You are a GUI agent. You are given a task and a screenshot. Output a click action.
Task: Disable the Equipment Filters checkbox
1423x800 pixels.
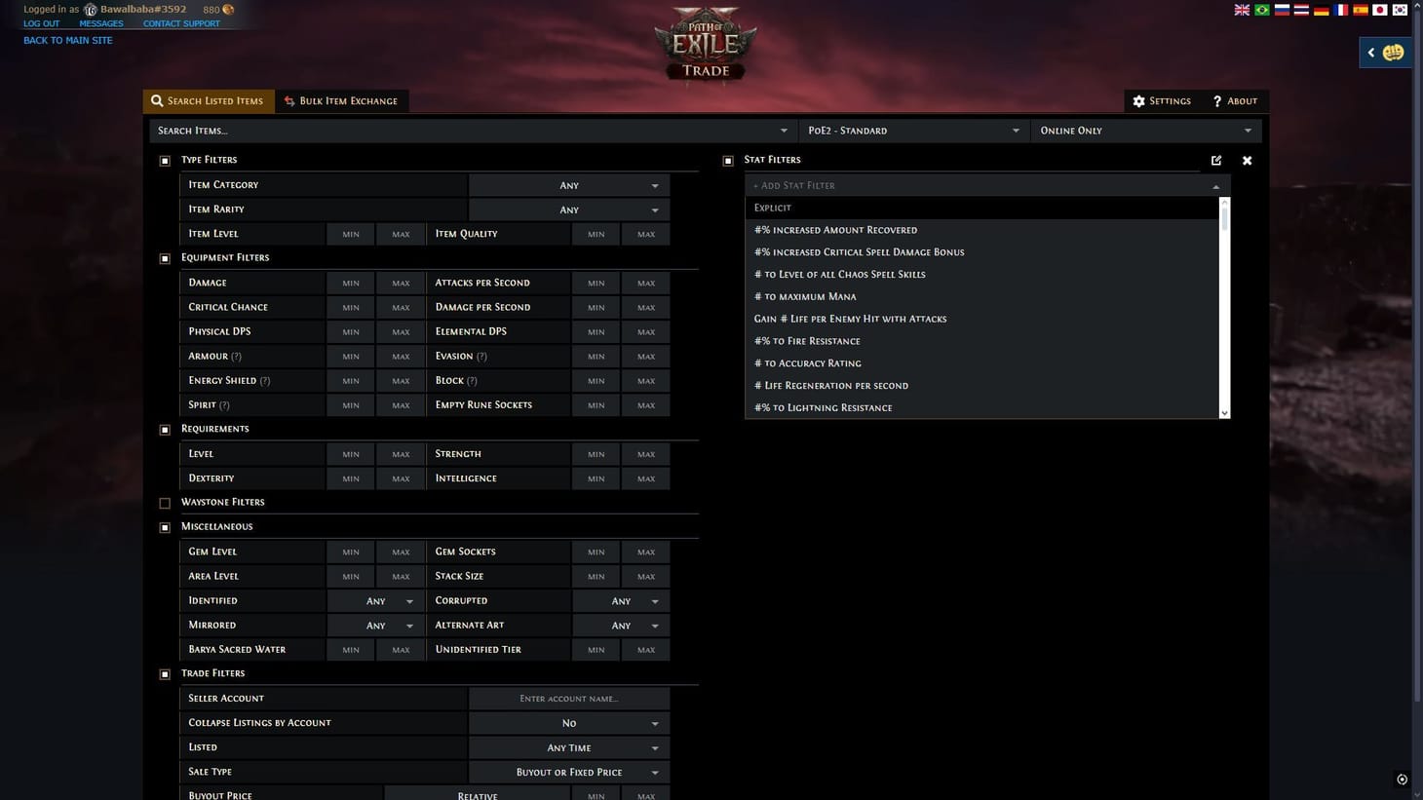point(165,258)
